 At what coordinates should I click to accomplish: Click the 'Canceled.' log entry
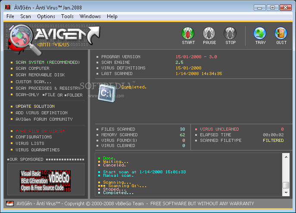click(x=115, y=165)
